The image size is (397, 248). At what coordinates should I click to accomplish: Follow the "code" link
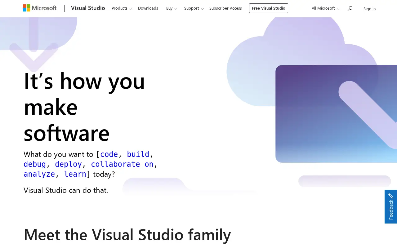point(109,154)
